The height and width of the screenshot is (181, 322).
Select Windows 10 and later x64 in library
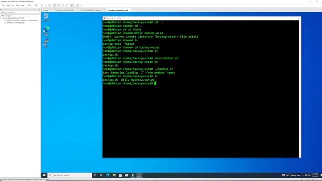[16, 23]
